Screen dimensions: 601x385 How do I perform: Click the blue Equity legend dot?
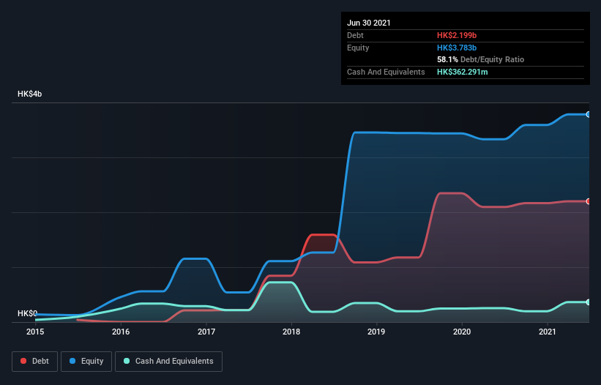72,361
